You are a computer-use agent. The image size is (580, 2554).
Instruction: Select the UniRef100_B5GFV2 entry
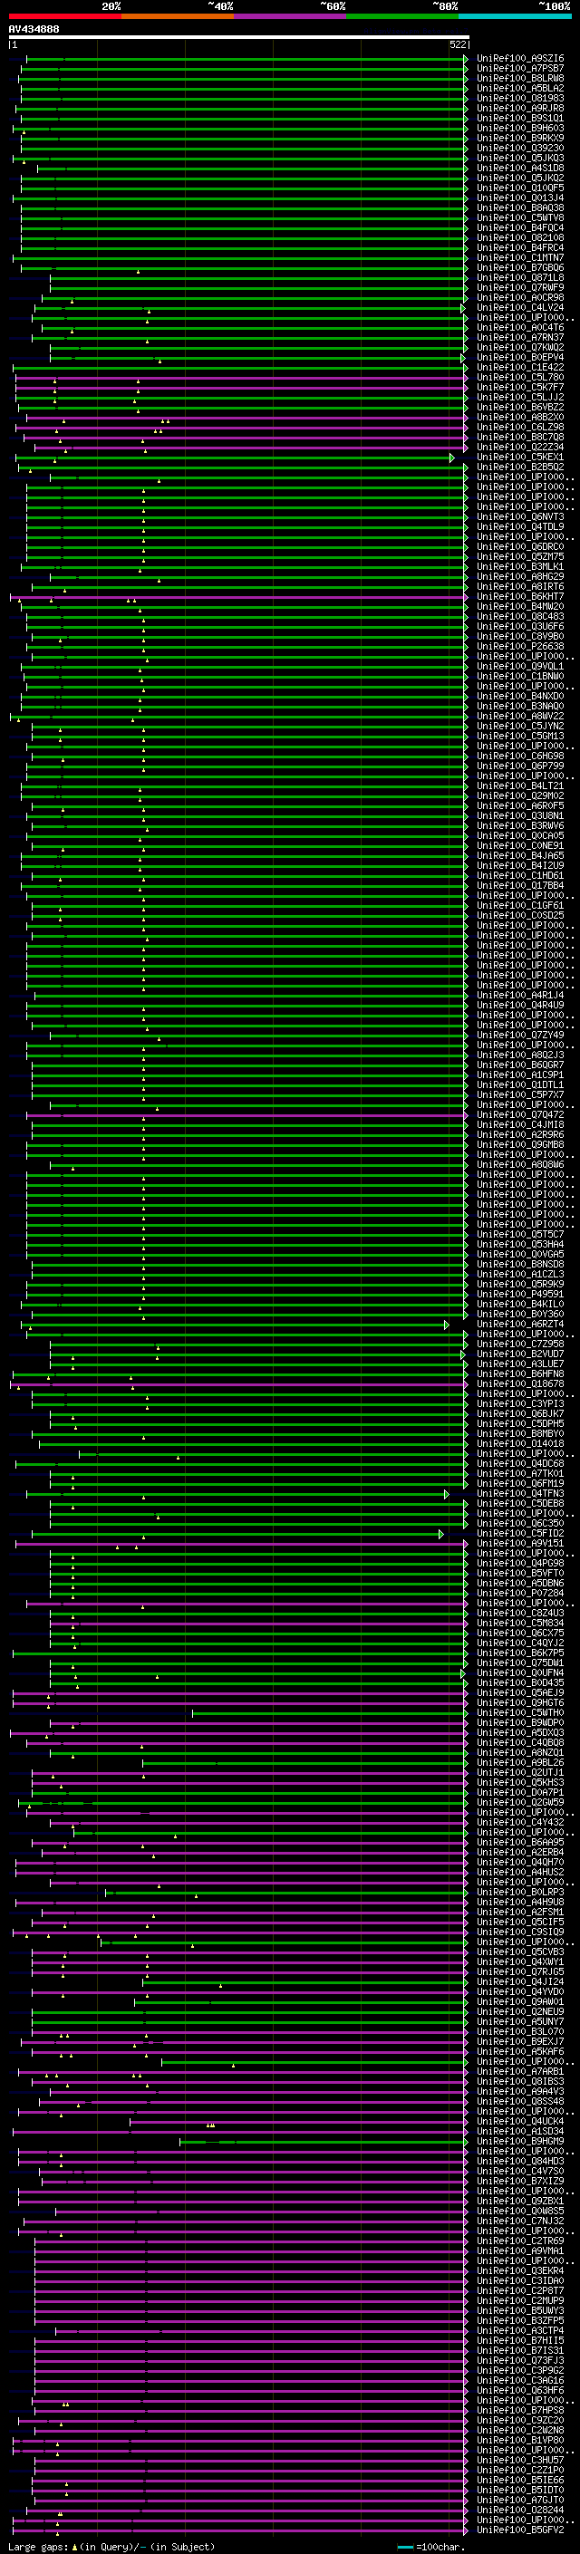point(519,2530)
